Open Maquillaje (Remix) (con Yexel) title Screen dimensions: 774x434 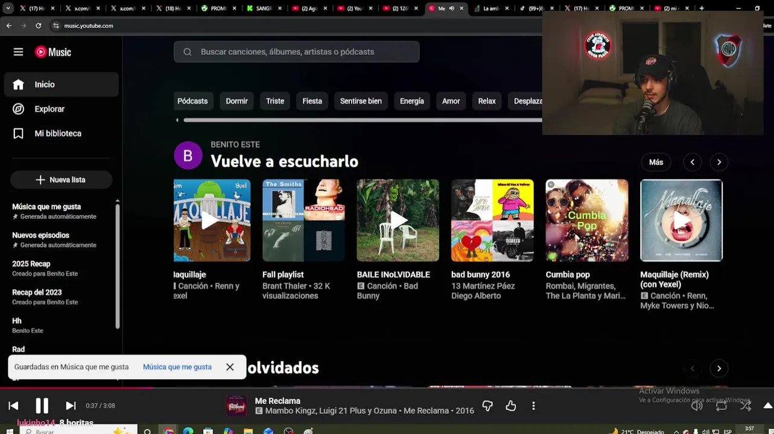pyautogui.click(x=674, y=279)
